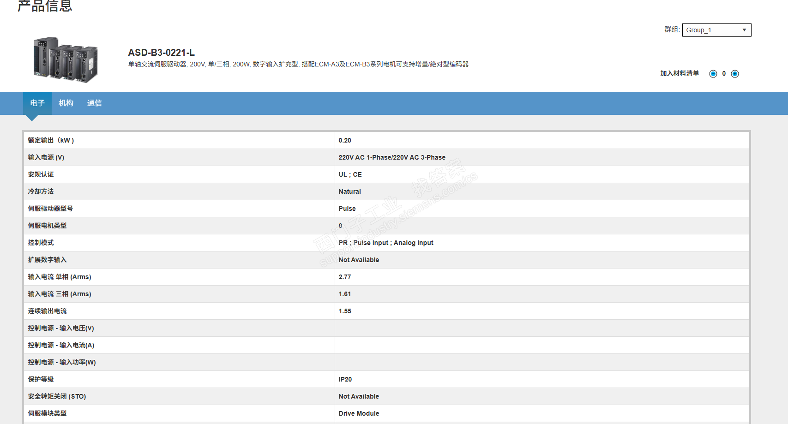788x424 pixels.
Task: Click the 伺服模块类型 row label
Action: click(47, 413)
